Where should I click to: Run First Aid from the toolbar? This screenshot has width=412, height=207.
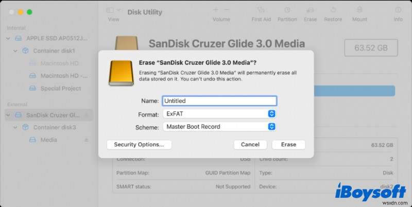tap(261, 10)
